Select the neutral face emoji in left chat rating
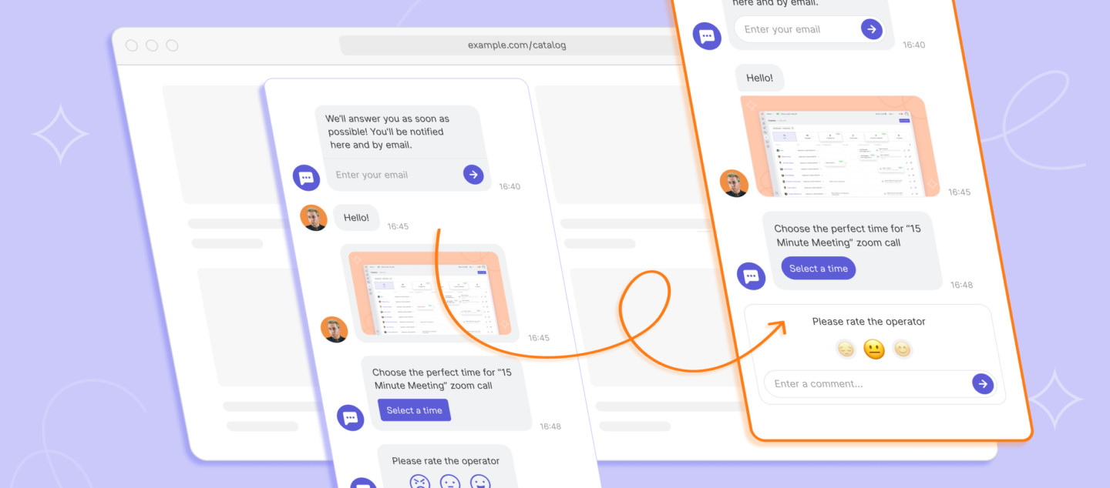Image resolution: width=1110 pixels, height=488 pixels. tap(452, 481)
